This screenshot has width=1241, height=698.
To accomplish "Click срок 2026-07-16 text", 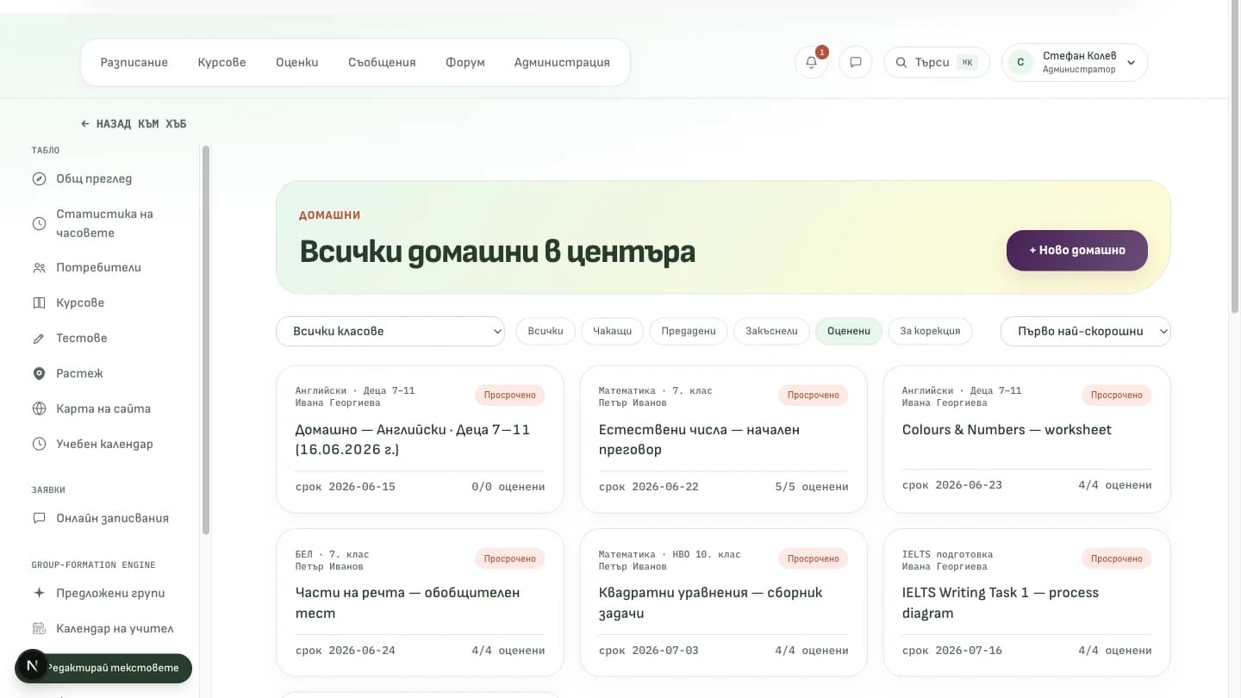I will click(952, 651).
